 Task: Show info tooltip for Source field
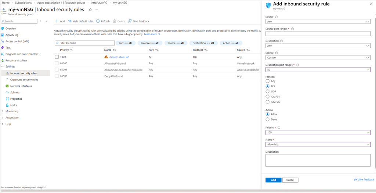point(276,17)
